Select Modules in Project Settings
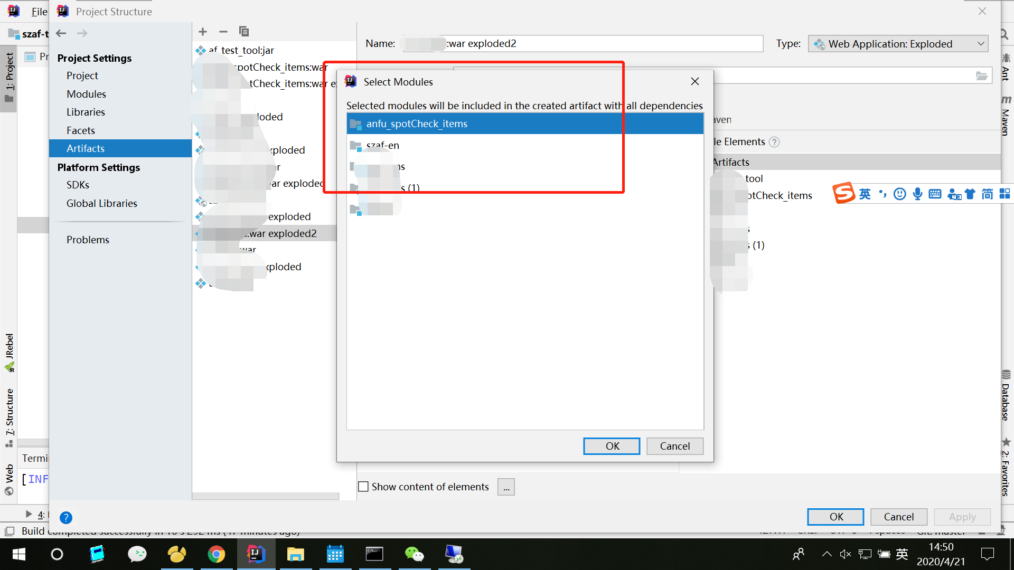1014x570 pixels. (x=86, y=94)
